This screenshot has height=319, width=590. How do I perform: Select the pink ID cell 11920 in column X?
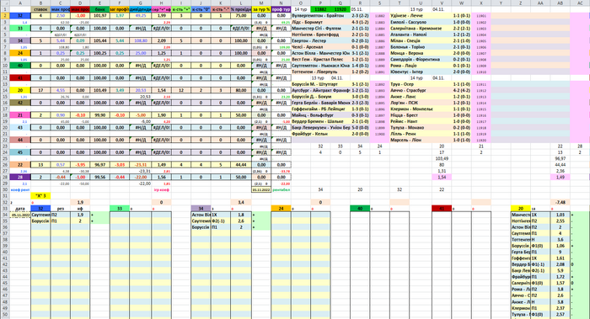(x=481, y=141)
